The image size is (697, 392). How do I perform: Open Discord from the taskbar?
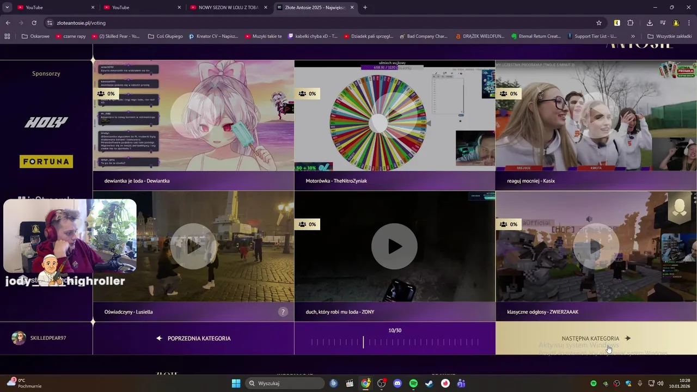pos(398,383)
